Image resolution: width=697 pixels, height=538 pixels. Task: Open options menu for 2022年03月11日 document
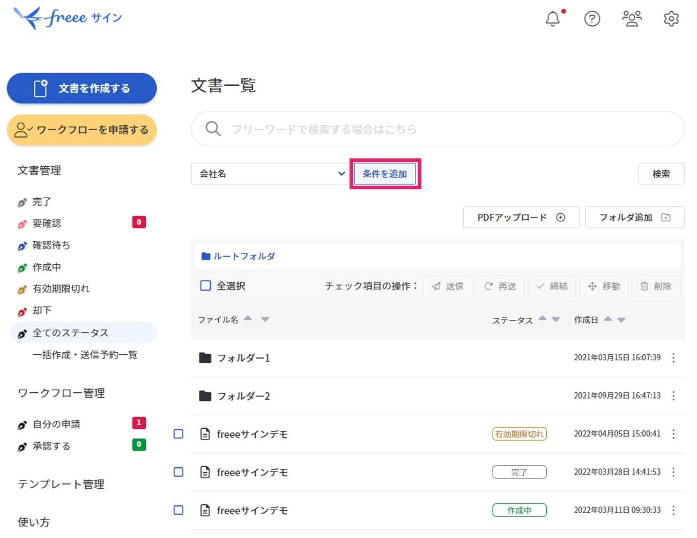click(x=673, y=510)
